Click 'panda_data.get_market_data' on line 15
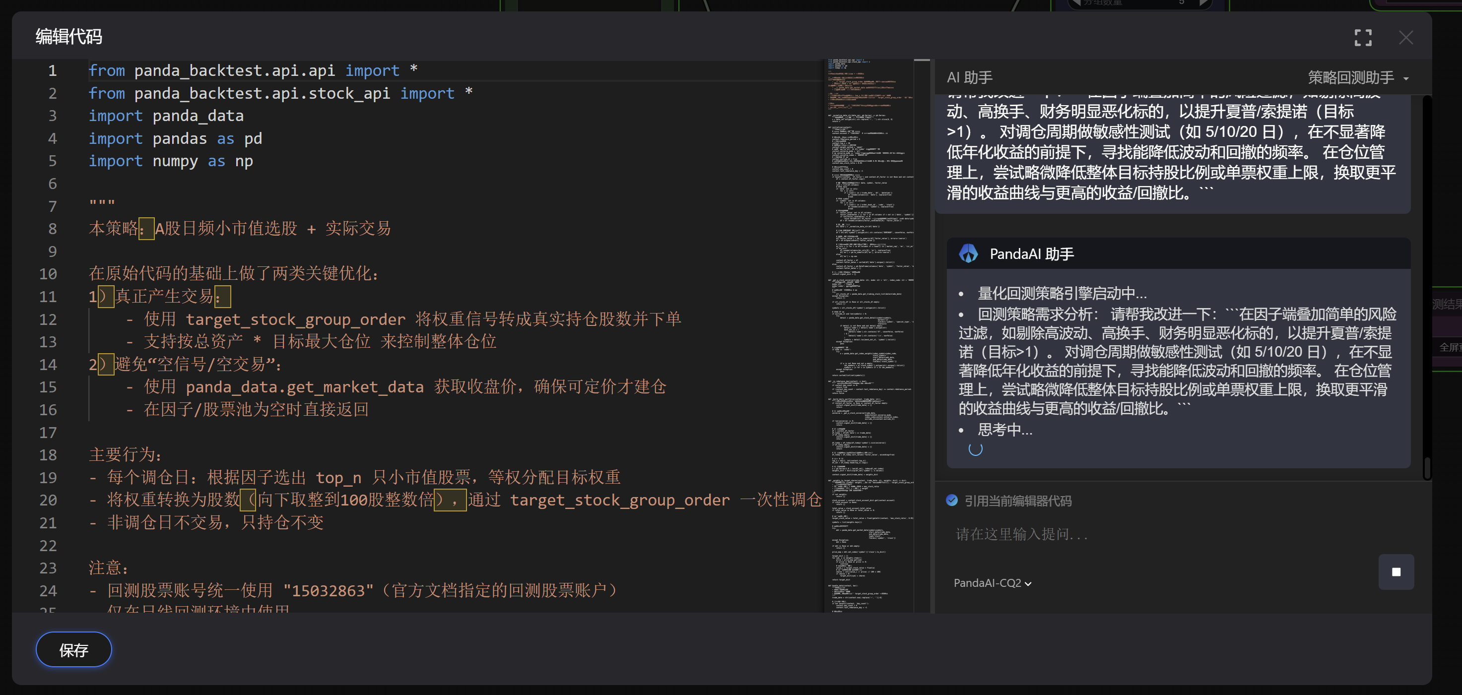 [305, 387]
